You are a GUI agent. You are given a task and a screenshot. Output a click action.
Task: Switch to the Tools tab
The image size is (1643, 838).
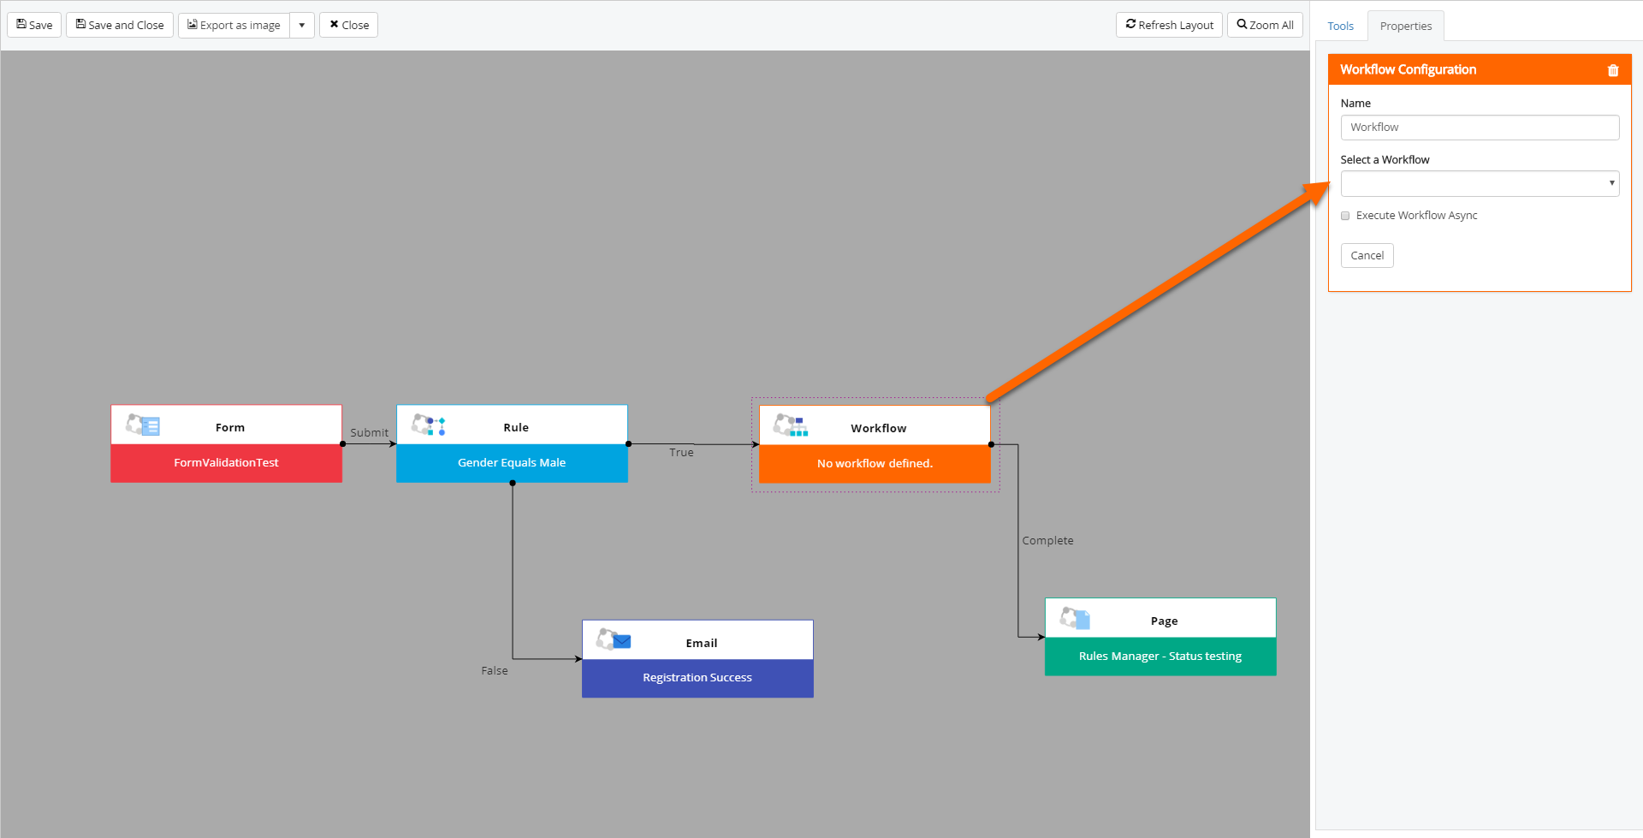[1340, 26]
